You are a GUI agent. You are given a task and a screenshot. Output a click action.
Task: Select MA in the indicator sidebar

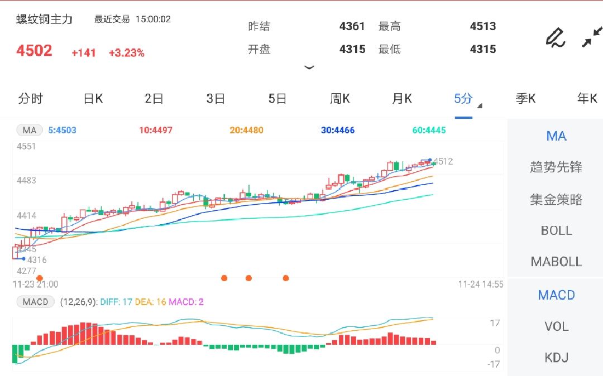(x=556, y=136)
